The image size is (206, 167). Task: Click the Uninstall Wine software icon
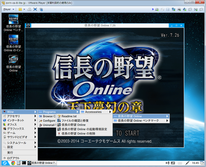[x=40, y=125]
